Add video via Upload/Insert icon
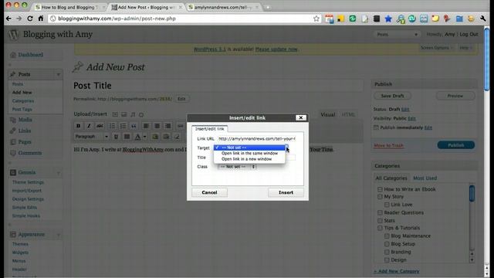Viewport: 494px width, 278px height. coord(123,114)
